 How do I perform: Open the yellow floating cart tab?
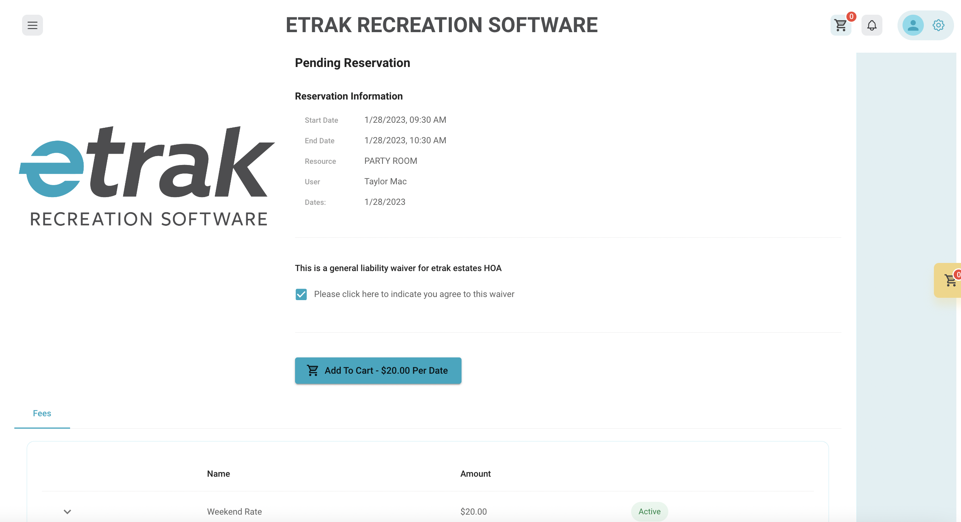point(948,280)
